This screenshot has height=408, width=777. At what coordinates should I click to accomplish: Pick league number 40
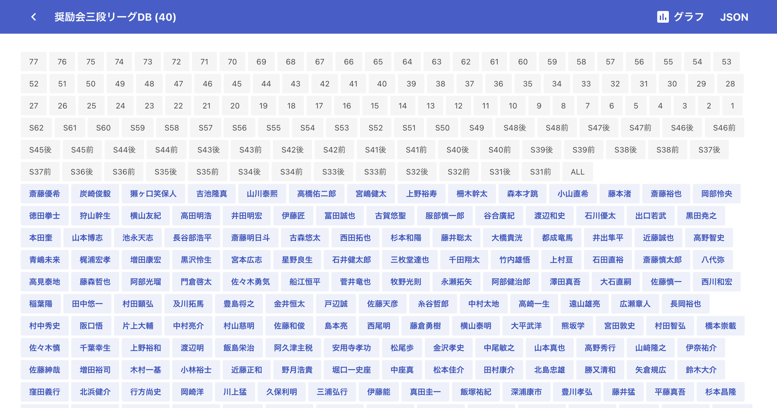(x=382, y=84)
